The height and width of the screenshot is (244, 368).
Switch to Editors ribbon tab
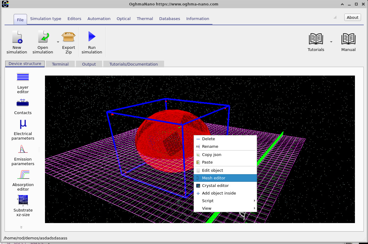pyautogui.click(x=74, y=19)
